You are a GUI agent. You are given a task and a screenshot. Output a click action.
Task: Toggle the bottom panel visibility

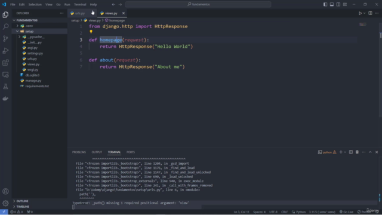pos(332,4)
